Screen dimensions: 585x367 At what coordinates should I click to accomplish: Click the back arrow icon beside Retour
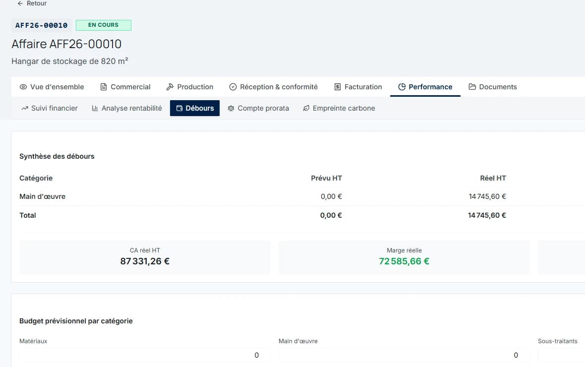click(x=20, y=3)
